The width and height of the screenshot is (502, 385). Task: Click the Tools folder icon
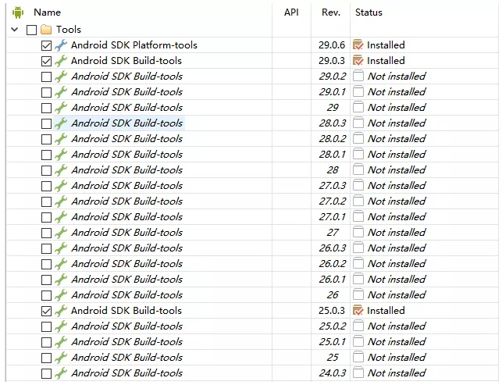tap(46, 30)
